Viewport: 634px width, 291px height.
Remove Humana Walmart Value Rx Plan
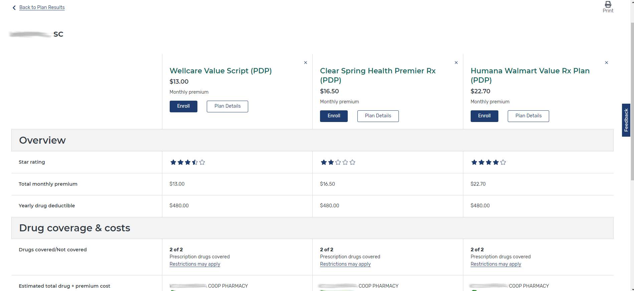point(607,62)
